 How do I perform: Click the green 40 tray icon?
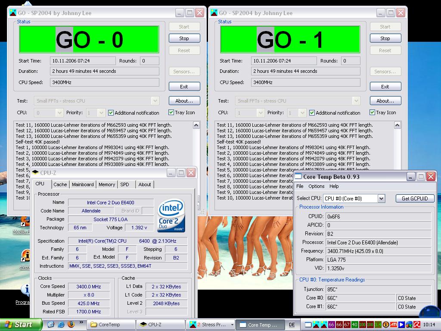(354, 325)
